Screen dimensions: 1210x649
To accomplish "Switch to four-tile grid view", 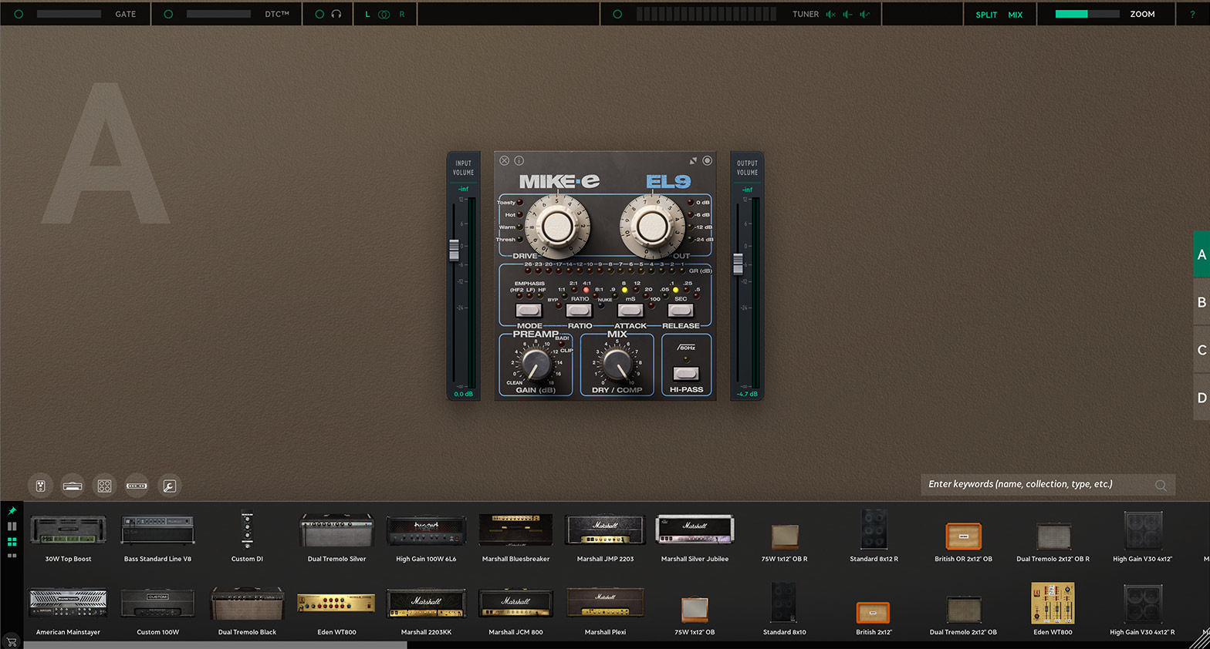I will pyautogui.click(x=12, y=542).
